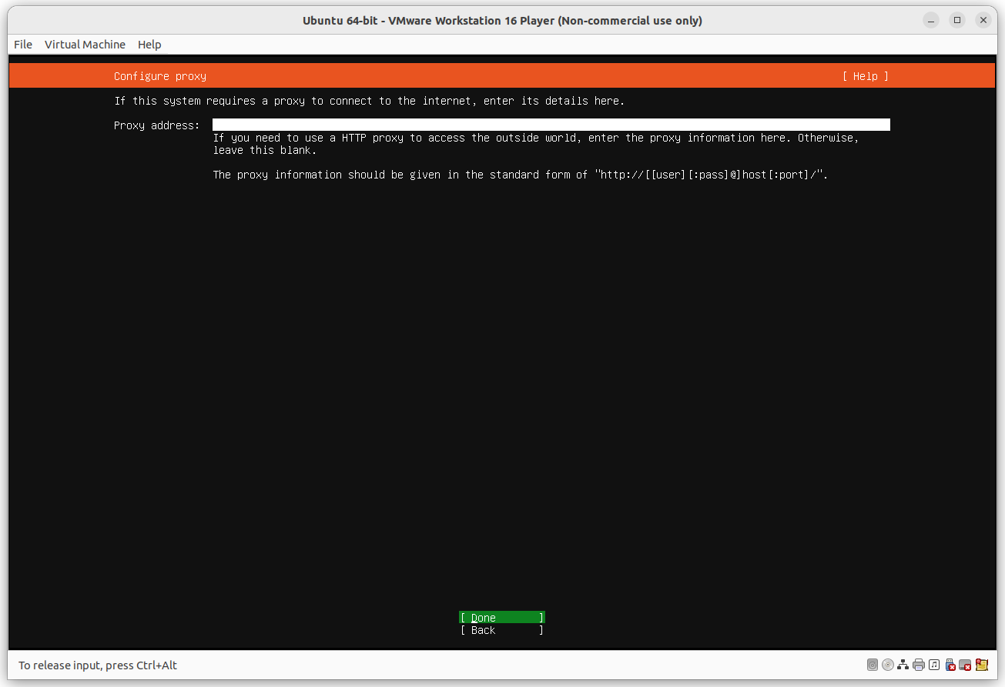Screen dimensions: 1005x687
Task: Click the CD/DVD drive status icon
Action: click(x=887, y=665)
